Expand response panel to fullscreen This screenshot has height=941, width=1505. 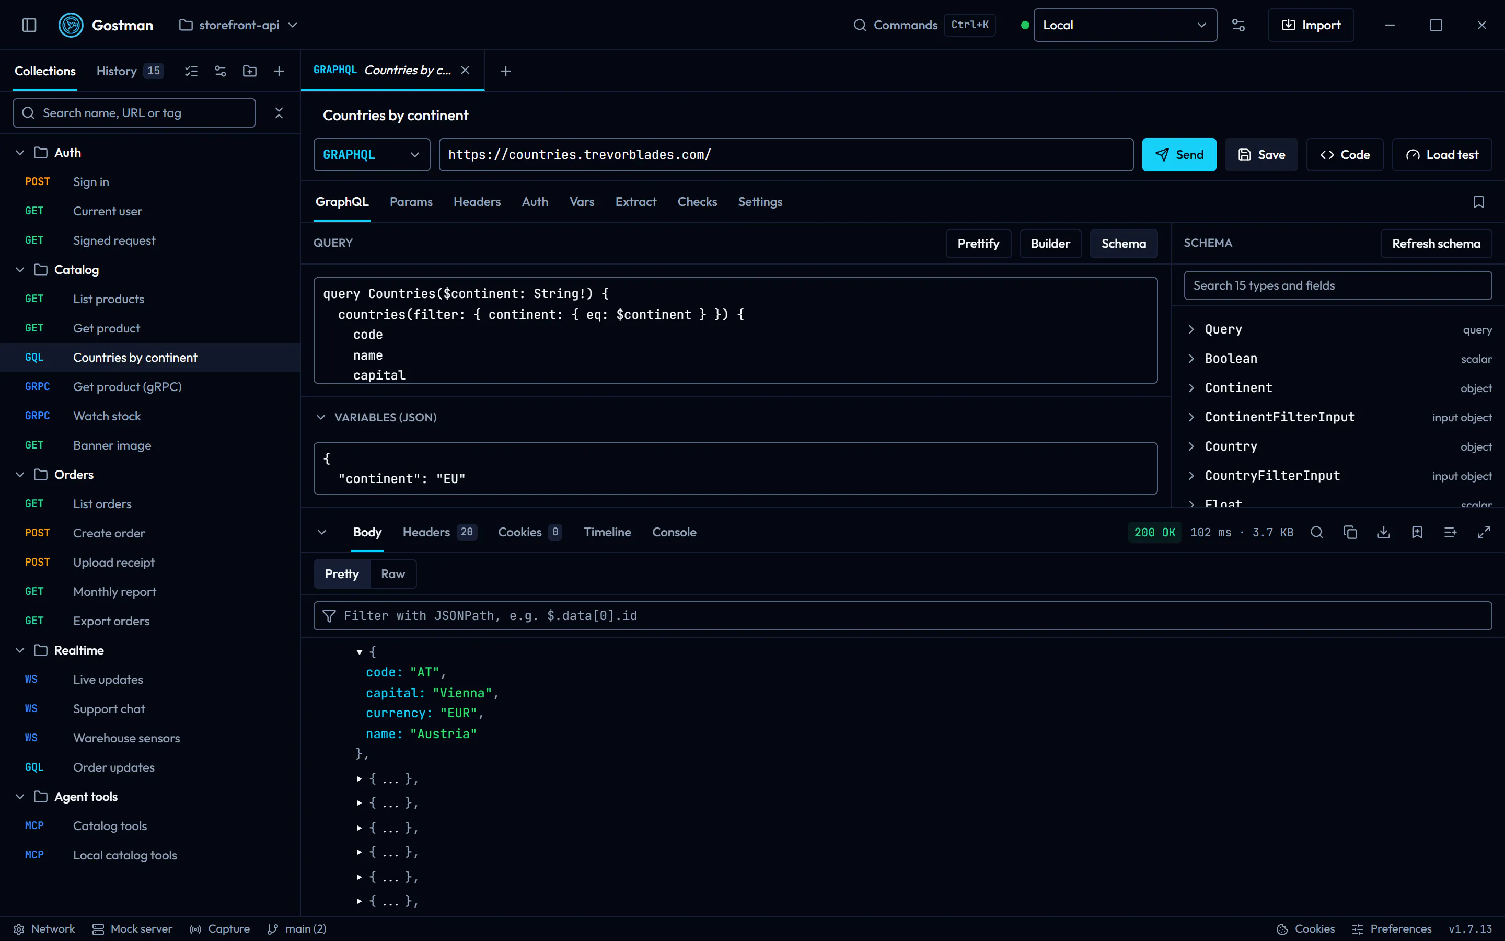pyautogui.click(x=1484, y=532)
